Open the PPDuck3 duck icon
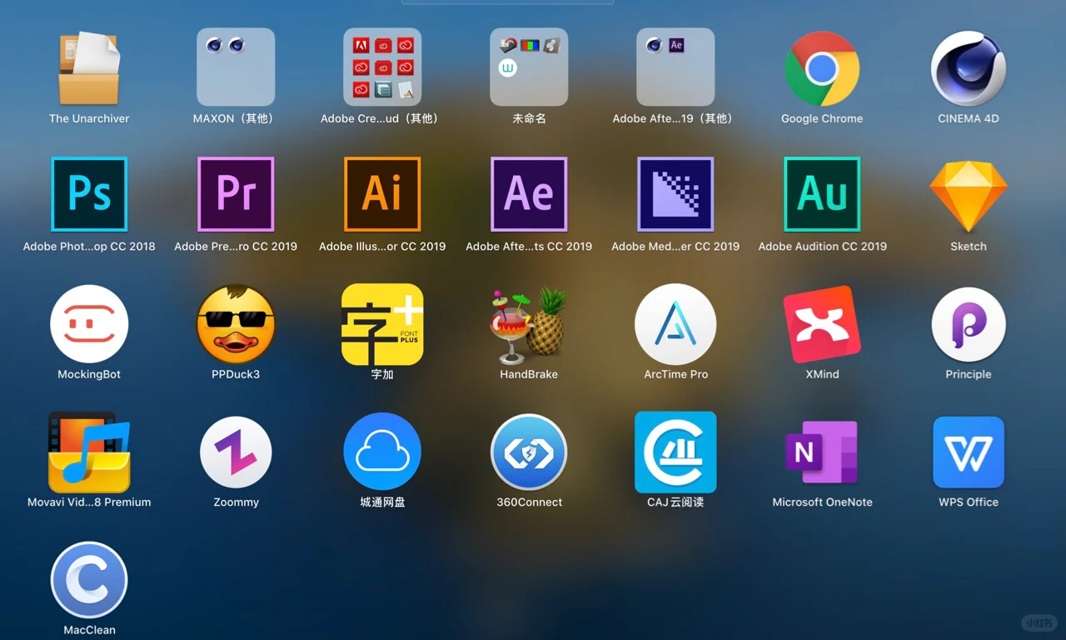 click(236, 324)
